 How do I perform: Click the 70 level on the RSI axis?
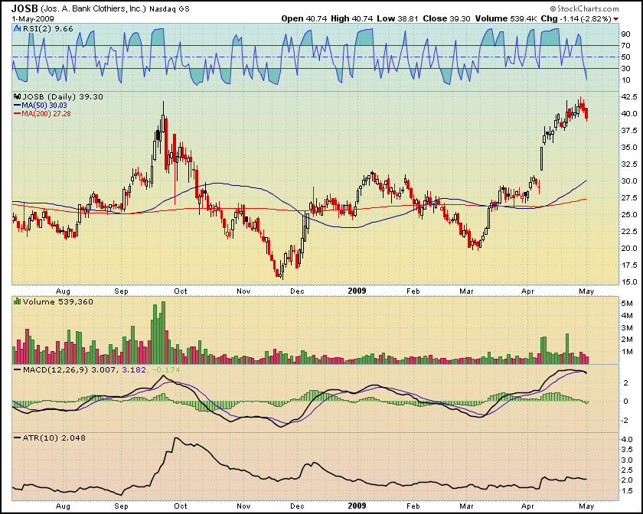tap(626, 45)
